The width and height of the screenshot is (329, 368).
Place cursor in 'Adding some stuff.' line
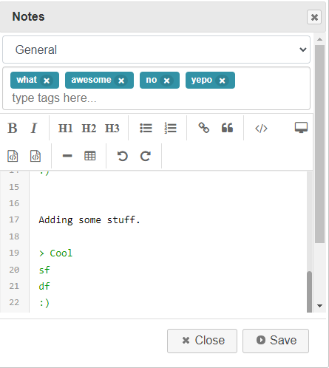pyautogui.click(x=89, y=219)
